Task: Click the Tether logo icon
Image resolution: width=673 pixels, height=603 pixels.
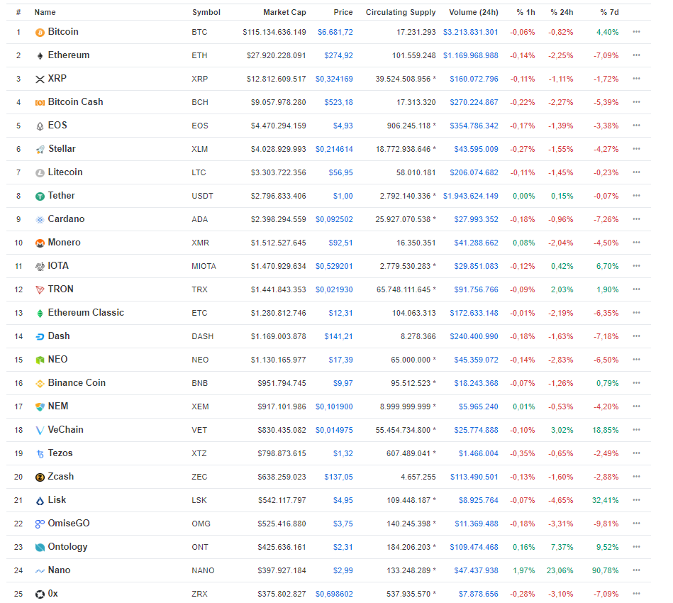Action: click(40, 197)
